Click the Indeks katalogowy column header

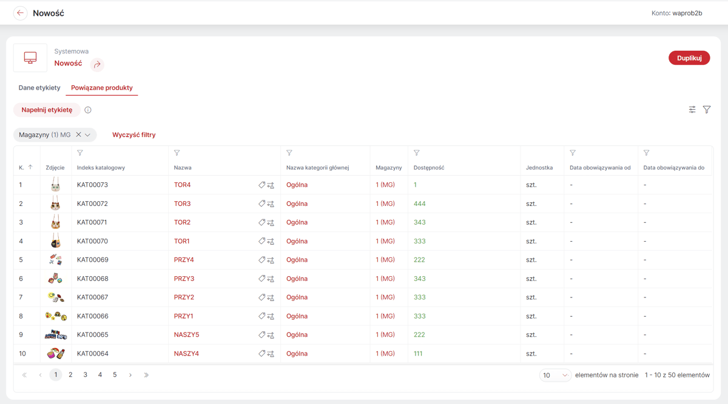101,168
